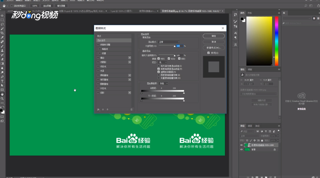Open the layer filter type dropdown
Image resolution: width=320 pixels, height=178 pixels.
247,131
